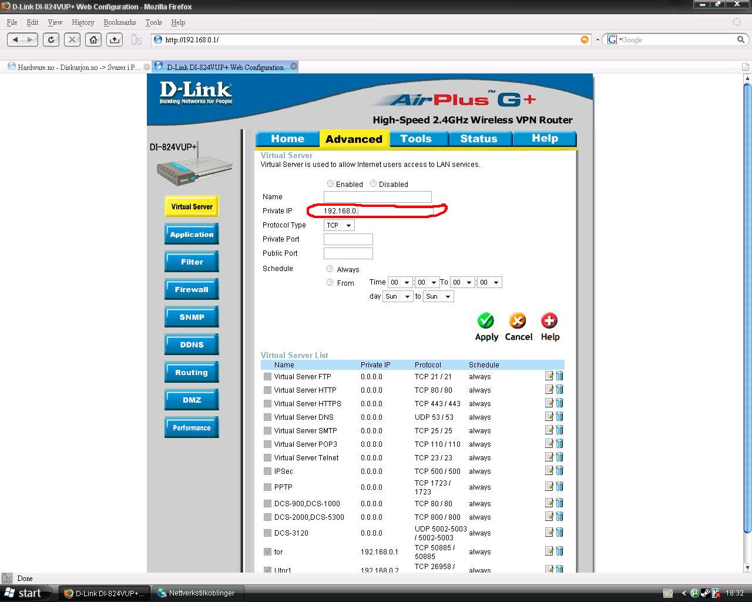The image size is (752, 602).
Task: Click the search magnifier icon
Action: tap(741, 39)
